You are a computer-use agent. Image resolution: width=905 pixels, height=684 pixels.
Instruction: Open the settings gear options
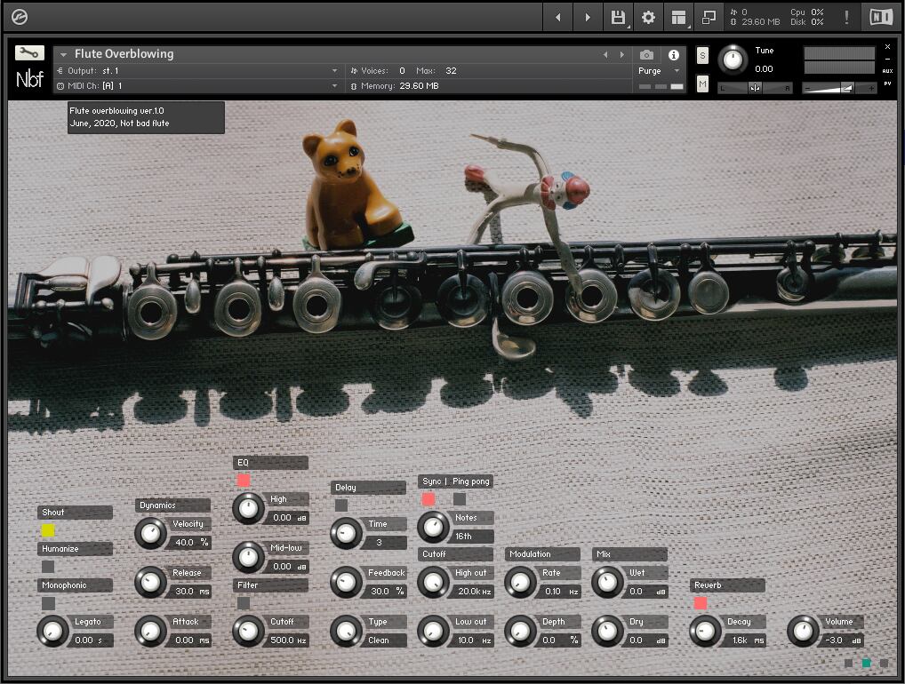pos(648,17)
